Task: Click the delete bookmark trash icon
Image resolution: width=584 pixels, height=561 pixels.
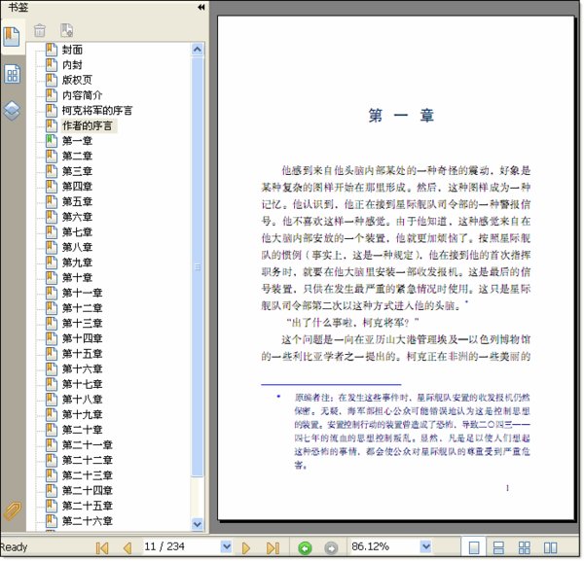Action: [x=40, y=30]
